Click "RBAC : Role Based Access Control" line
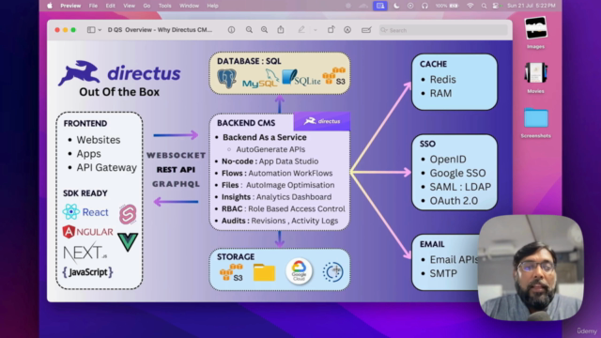601x338 pixels. [284, 208]
